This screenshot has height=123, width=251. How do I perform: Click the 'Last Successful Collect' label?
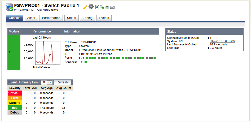(182, 44)
